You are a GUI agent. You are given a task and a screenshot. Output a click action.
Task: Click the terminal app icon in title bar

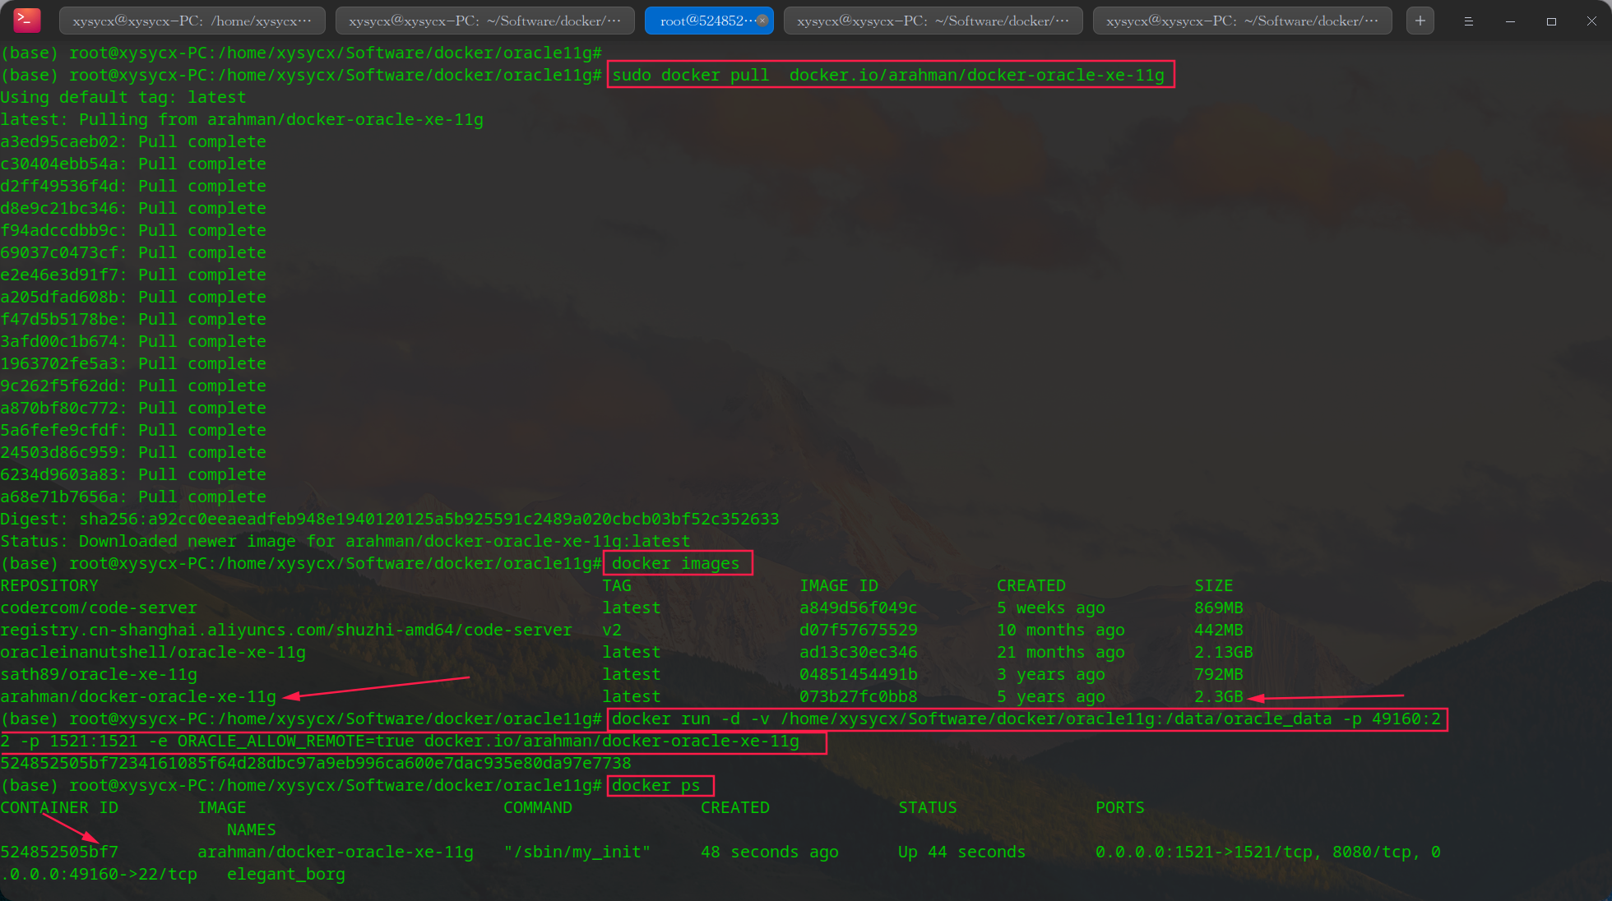pos(26,21)
